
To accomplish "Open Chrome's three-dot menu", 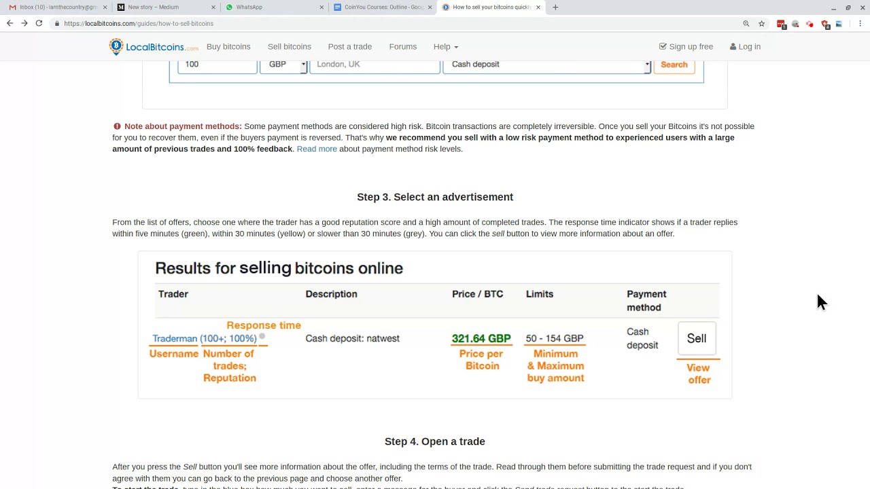I will (860, 23).
